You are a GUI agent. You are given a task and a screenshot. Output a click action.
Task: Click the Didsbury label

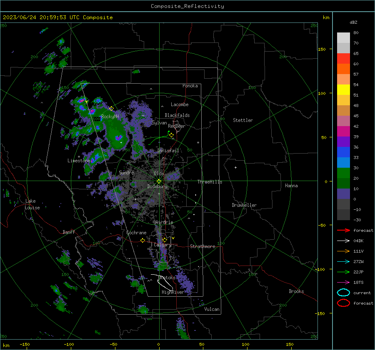[157, 186]
